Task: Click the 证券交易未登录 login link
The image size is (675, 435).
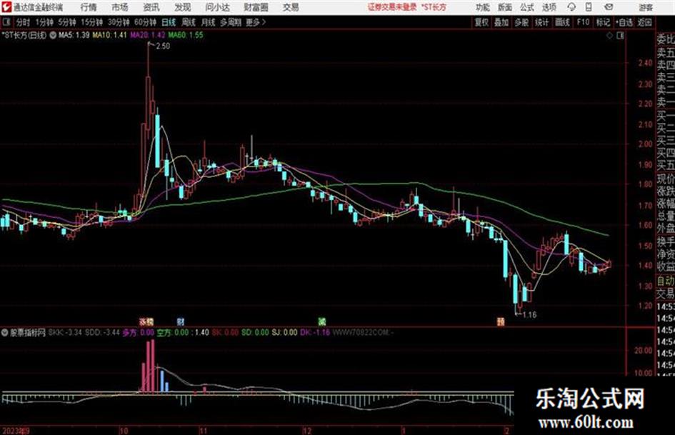Action: pos(392,7)
